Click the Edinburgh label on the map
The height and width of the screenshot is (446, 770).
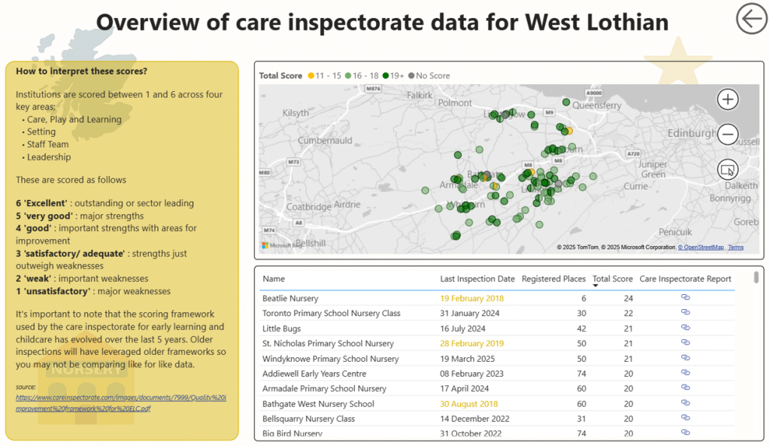[692, 133]
